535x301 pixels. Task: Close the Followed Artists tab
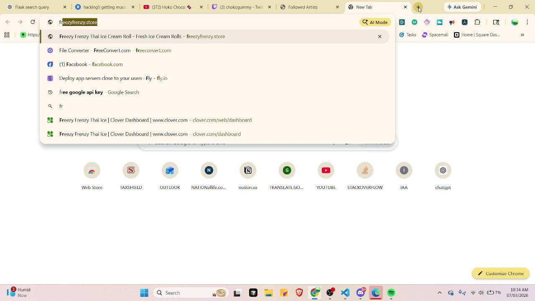click(337, 7)
